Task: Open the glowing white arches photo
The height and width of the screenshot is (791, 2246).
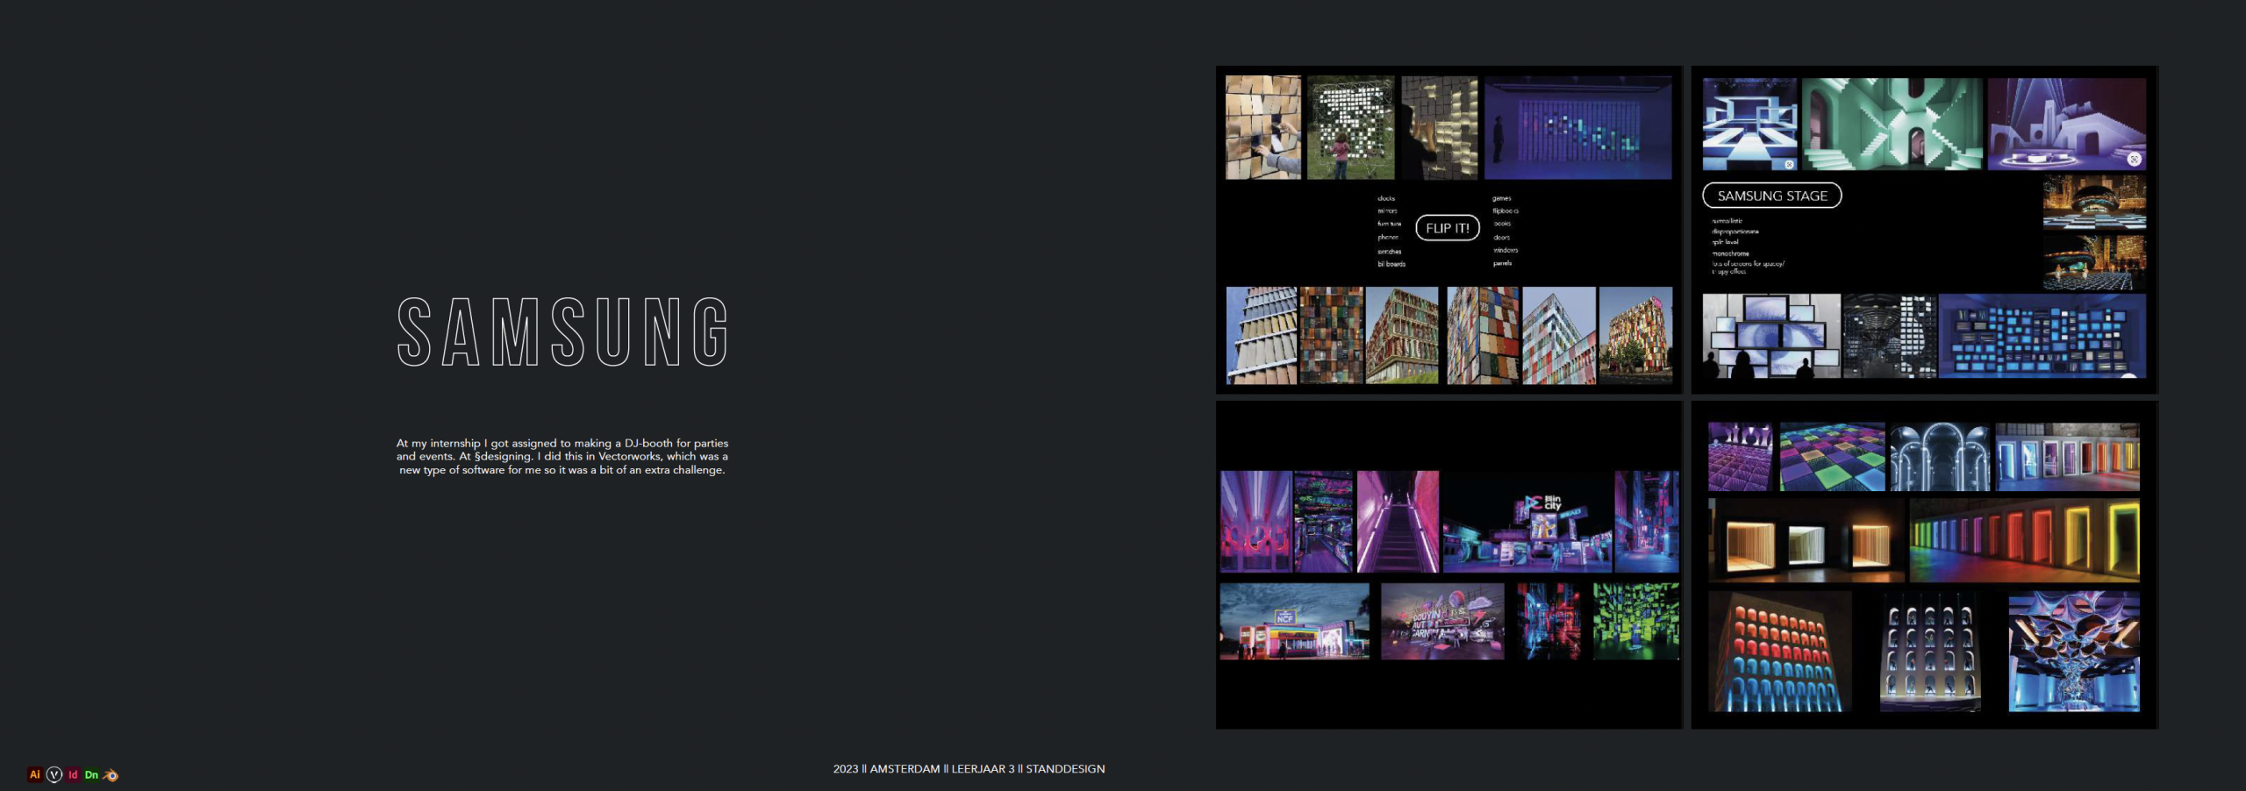Action: 1940,457
